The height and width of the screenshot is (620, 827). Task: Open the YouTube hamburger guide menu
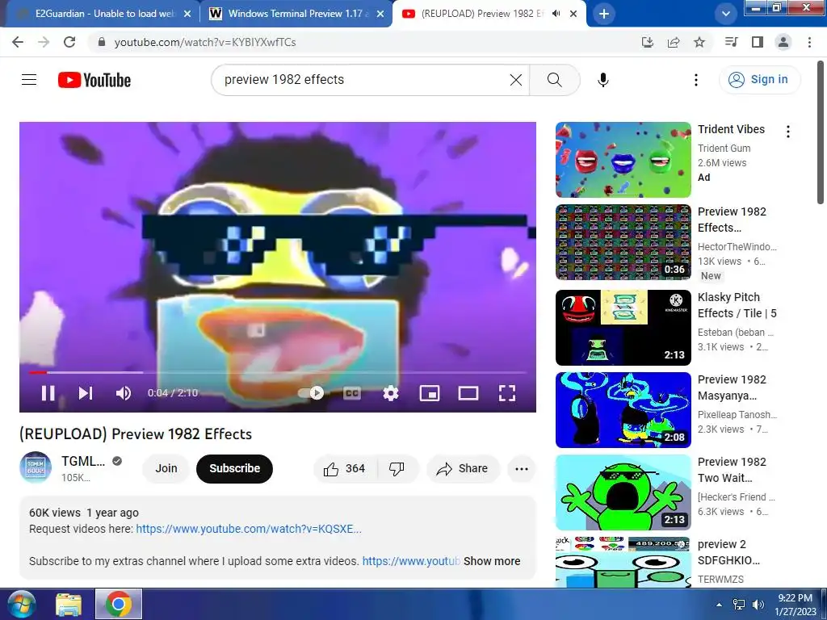(x=29, y=80)
